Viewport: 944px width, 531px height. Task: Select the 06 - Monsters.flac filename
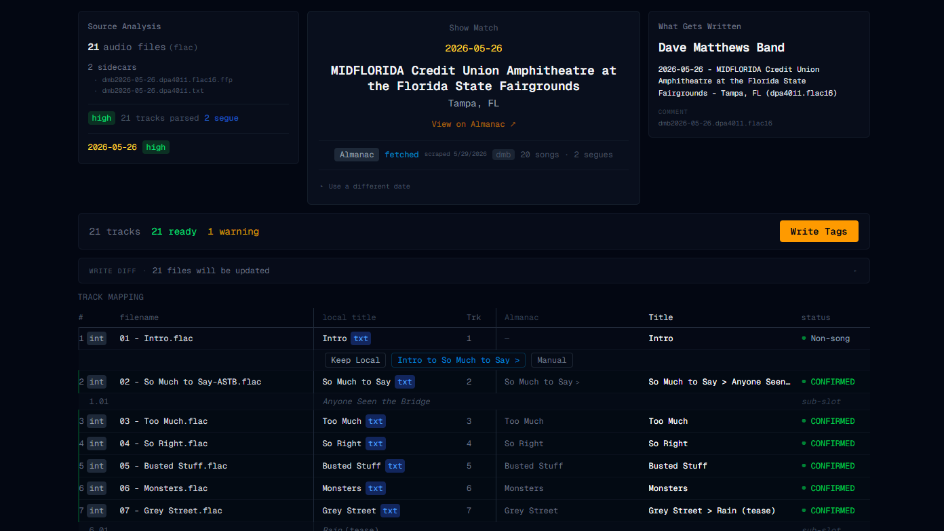[163, 488]
